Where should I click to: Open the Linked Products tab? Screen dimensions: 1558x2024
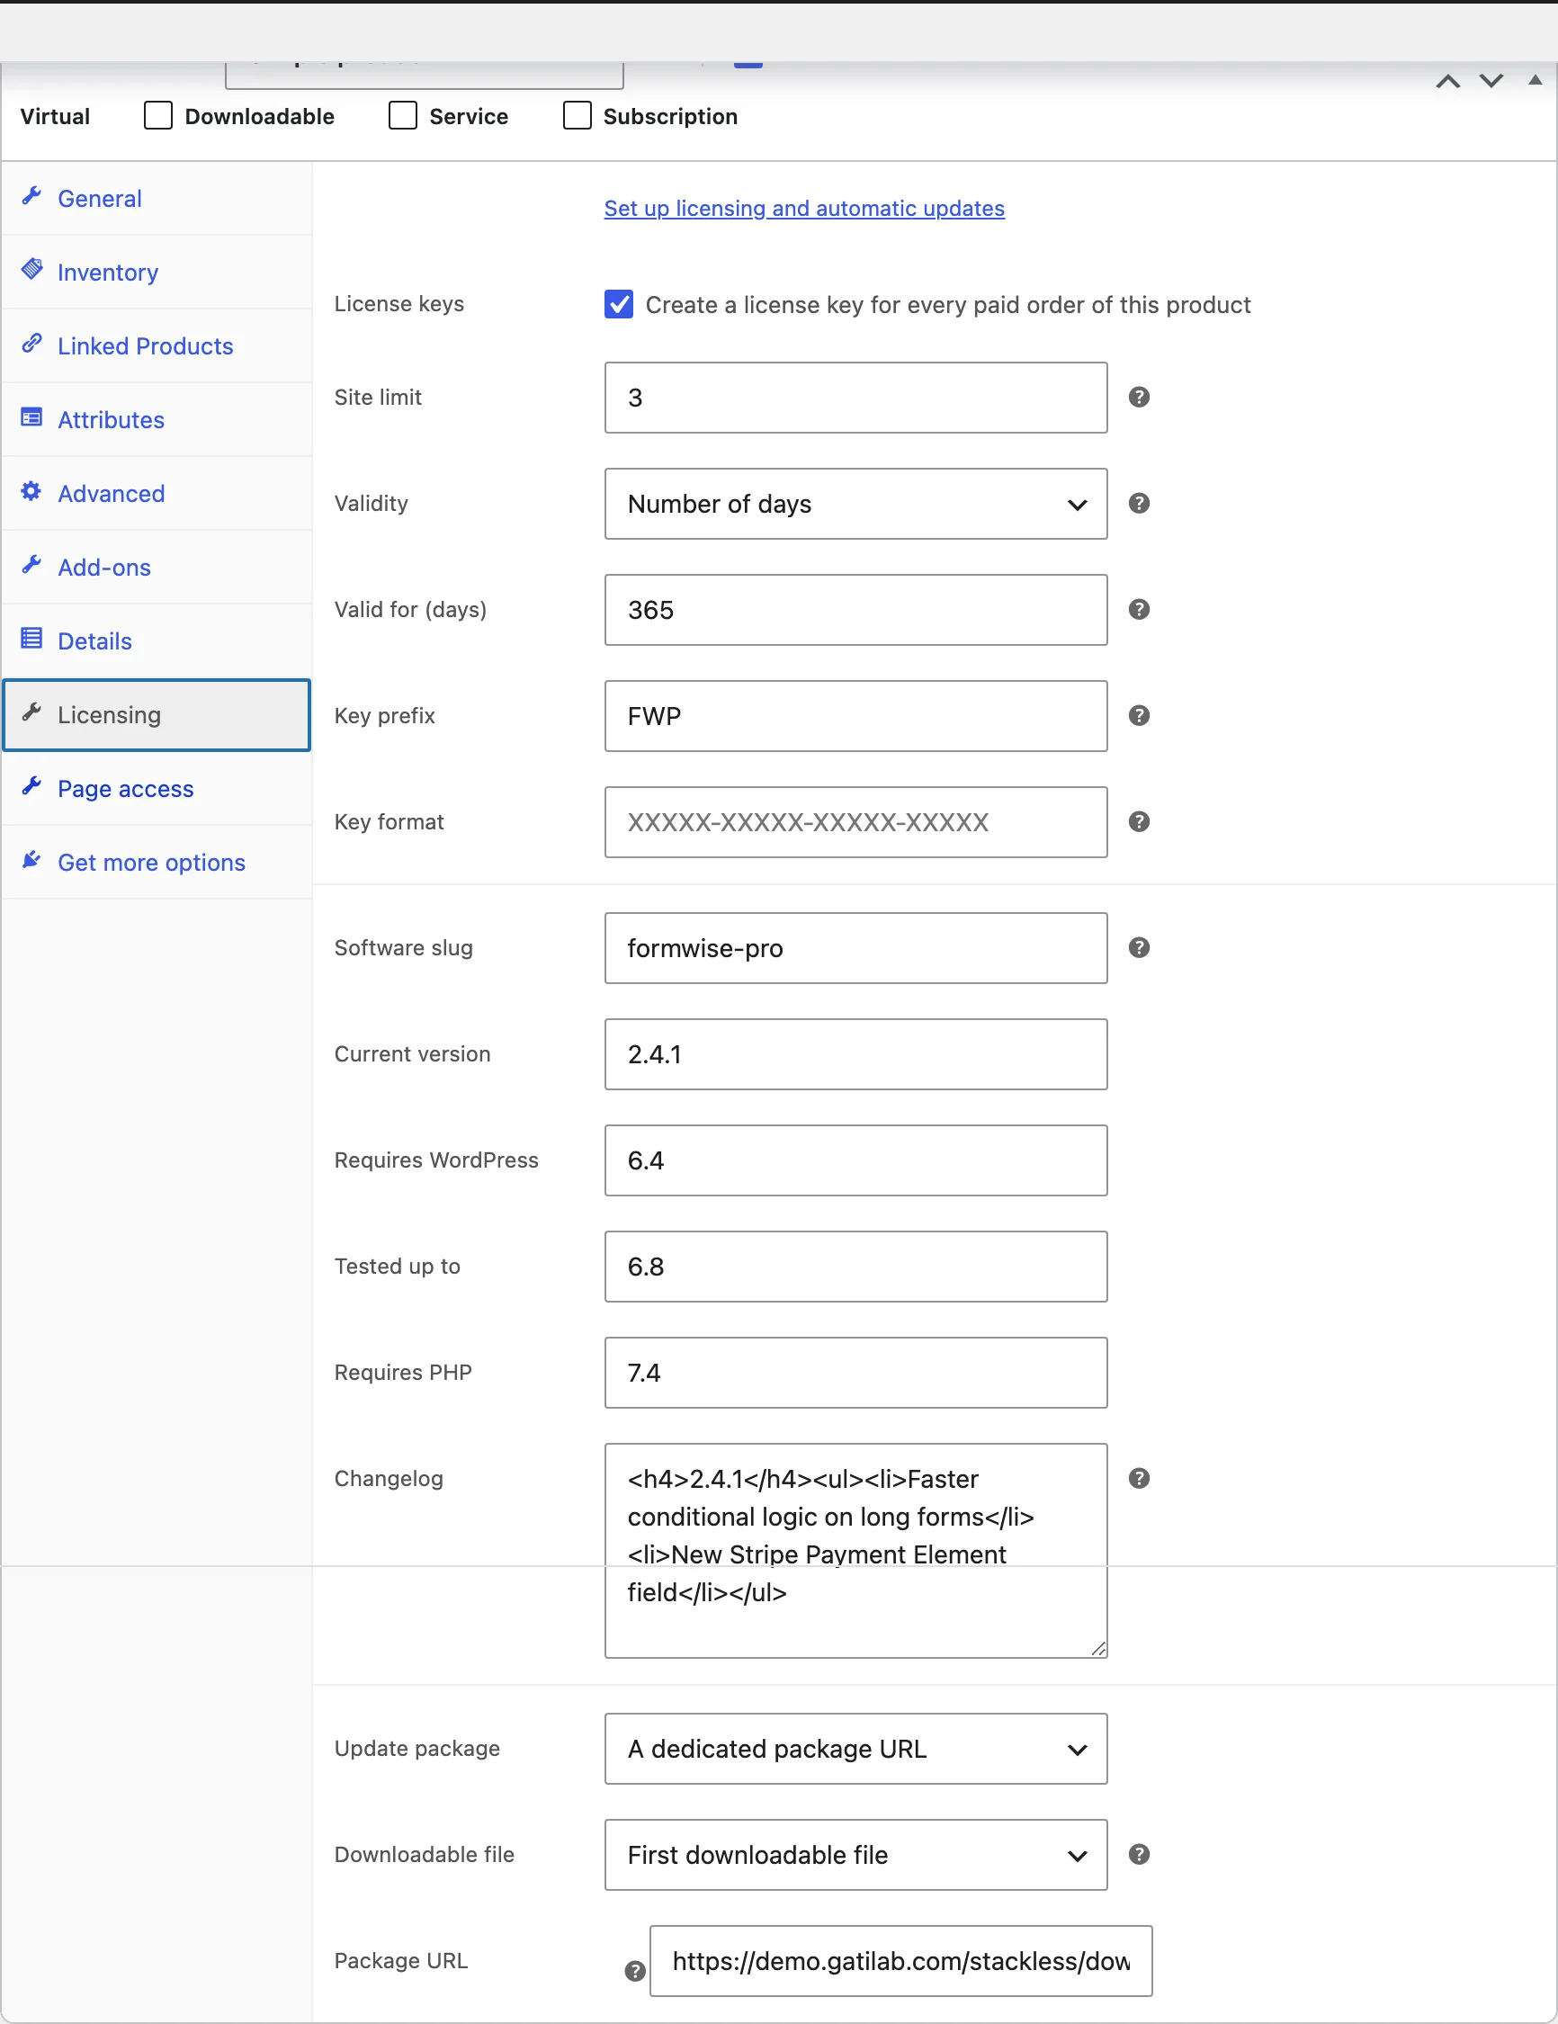click(x=157, y=345)
